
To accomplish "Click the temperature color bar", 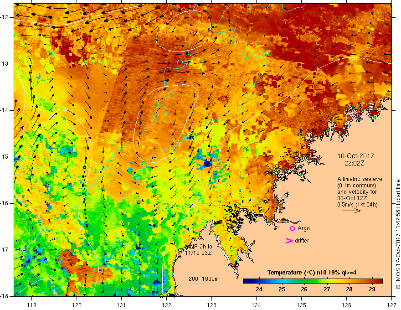I will 313,281.
